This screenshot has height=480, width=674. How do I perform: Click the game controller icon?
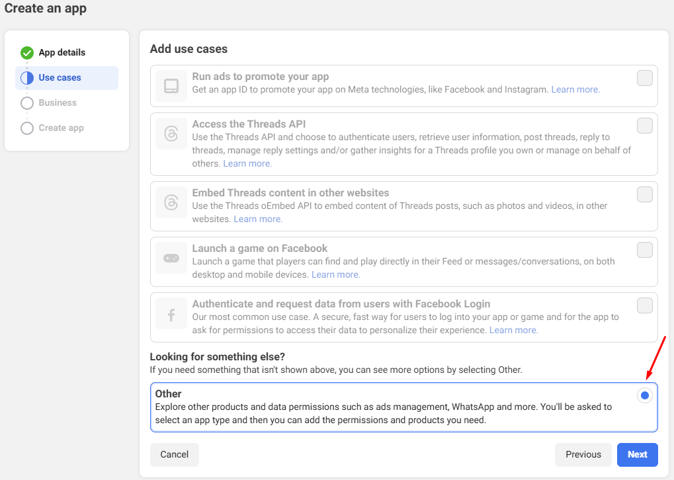[171, 258]
